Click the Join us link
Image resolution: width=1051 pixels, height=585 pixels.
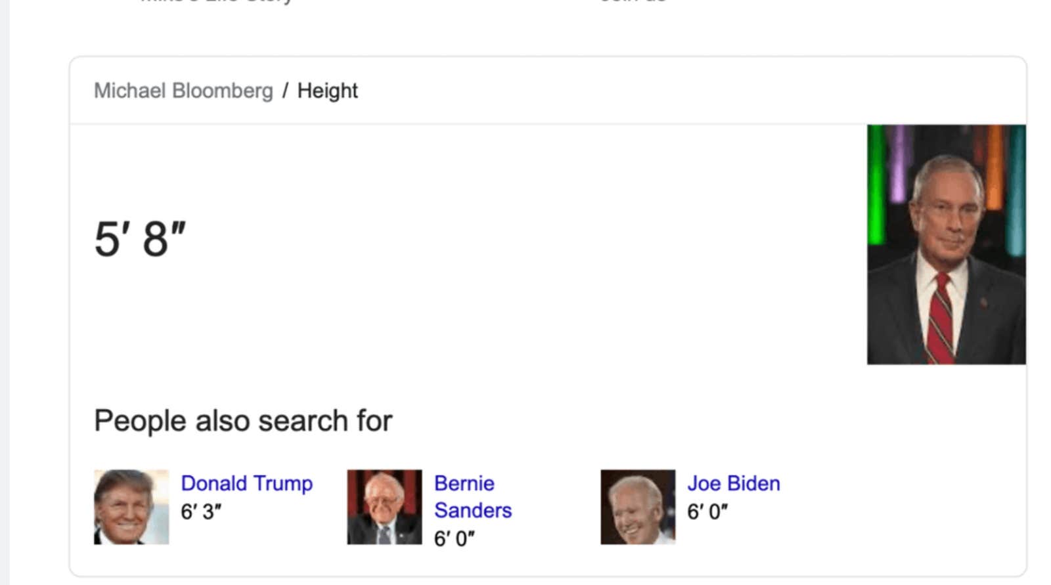coord(632,3)
